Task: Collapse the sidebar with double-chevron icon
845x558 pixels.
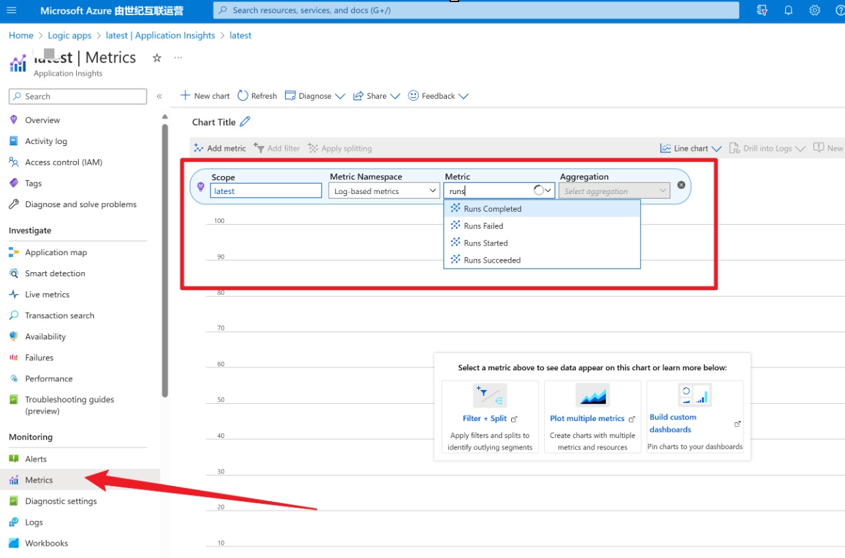Action: pos(159,97)
